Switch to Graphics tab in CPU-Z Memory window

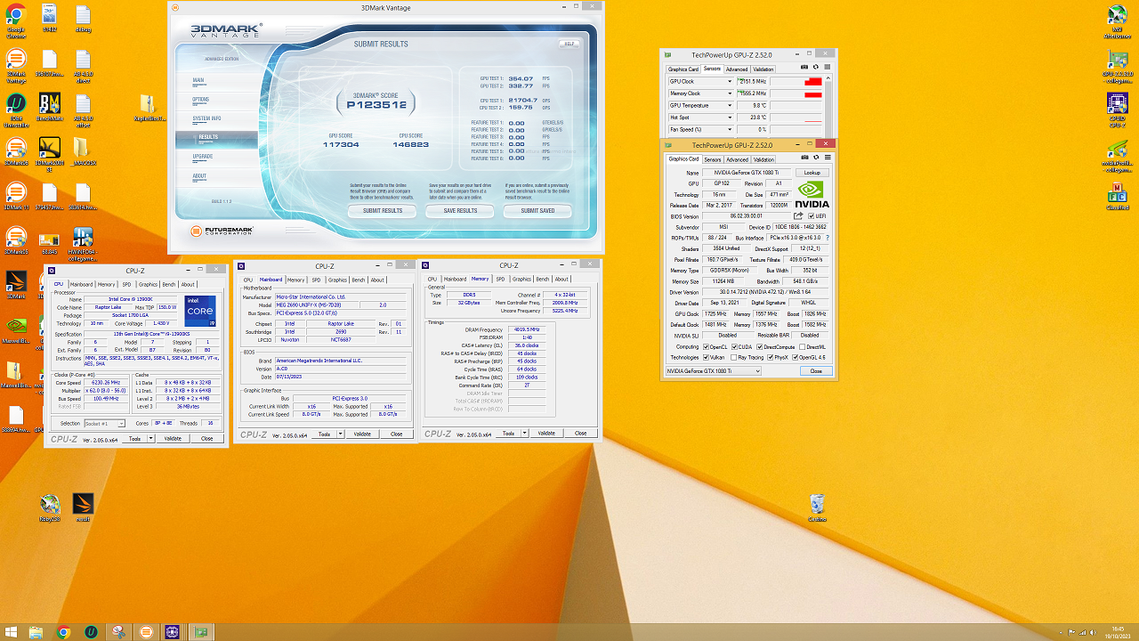tap(521, 279)
